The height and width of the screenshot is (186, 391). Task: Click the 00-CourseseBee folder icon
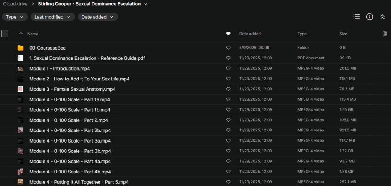coord(21,48)
